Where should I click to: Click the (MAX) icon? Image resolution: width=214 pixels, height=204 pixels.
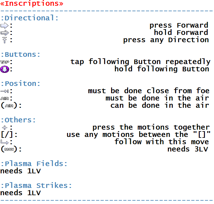tap(9, 149)
